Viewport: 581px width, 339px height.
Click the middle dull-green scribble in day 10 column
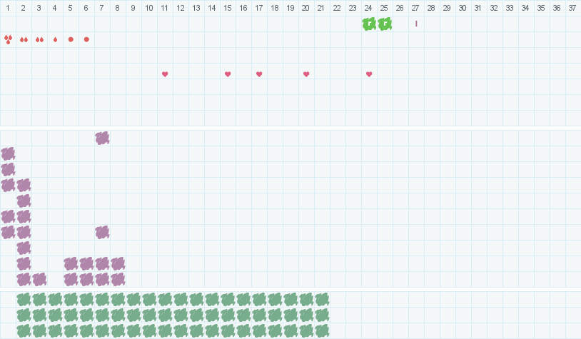(149, 315)
